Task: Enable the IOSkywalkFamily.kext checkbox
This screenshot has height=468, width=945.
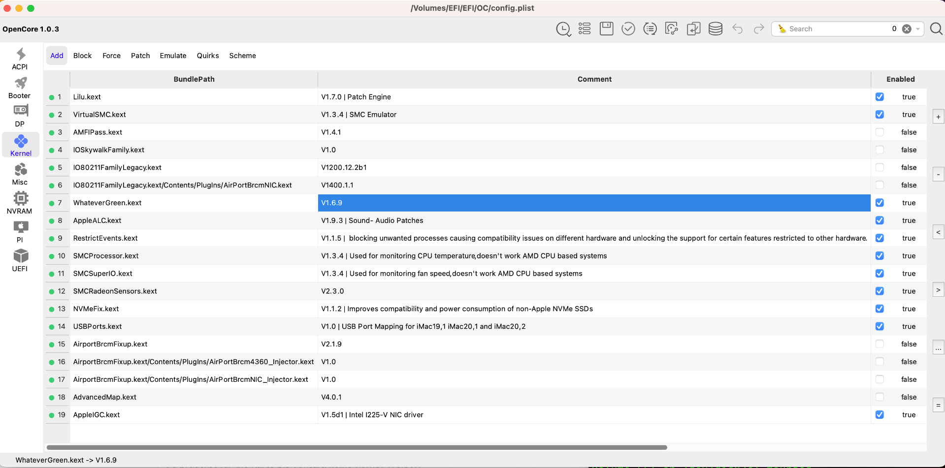Action: pyautogui.click(x=880, y=150)
